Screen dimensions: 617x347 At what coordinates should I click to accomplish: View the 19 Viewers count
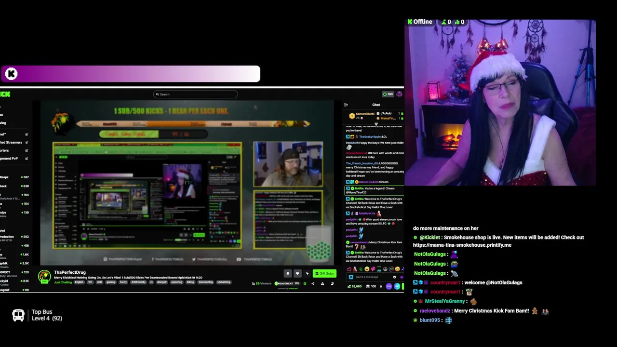[262, 283]
